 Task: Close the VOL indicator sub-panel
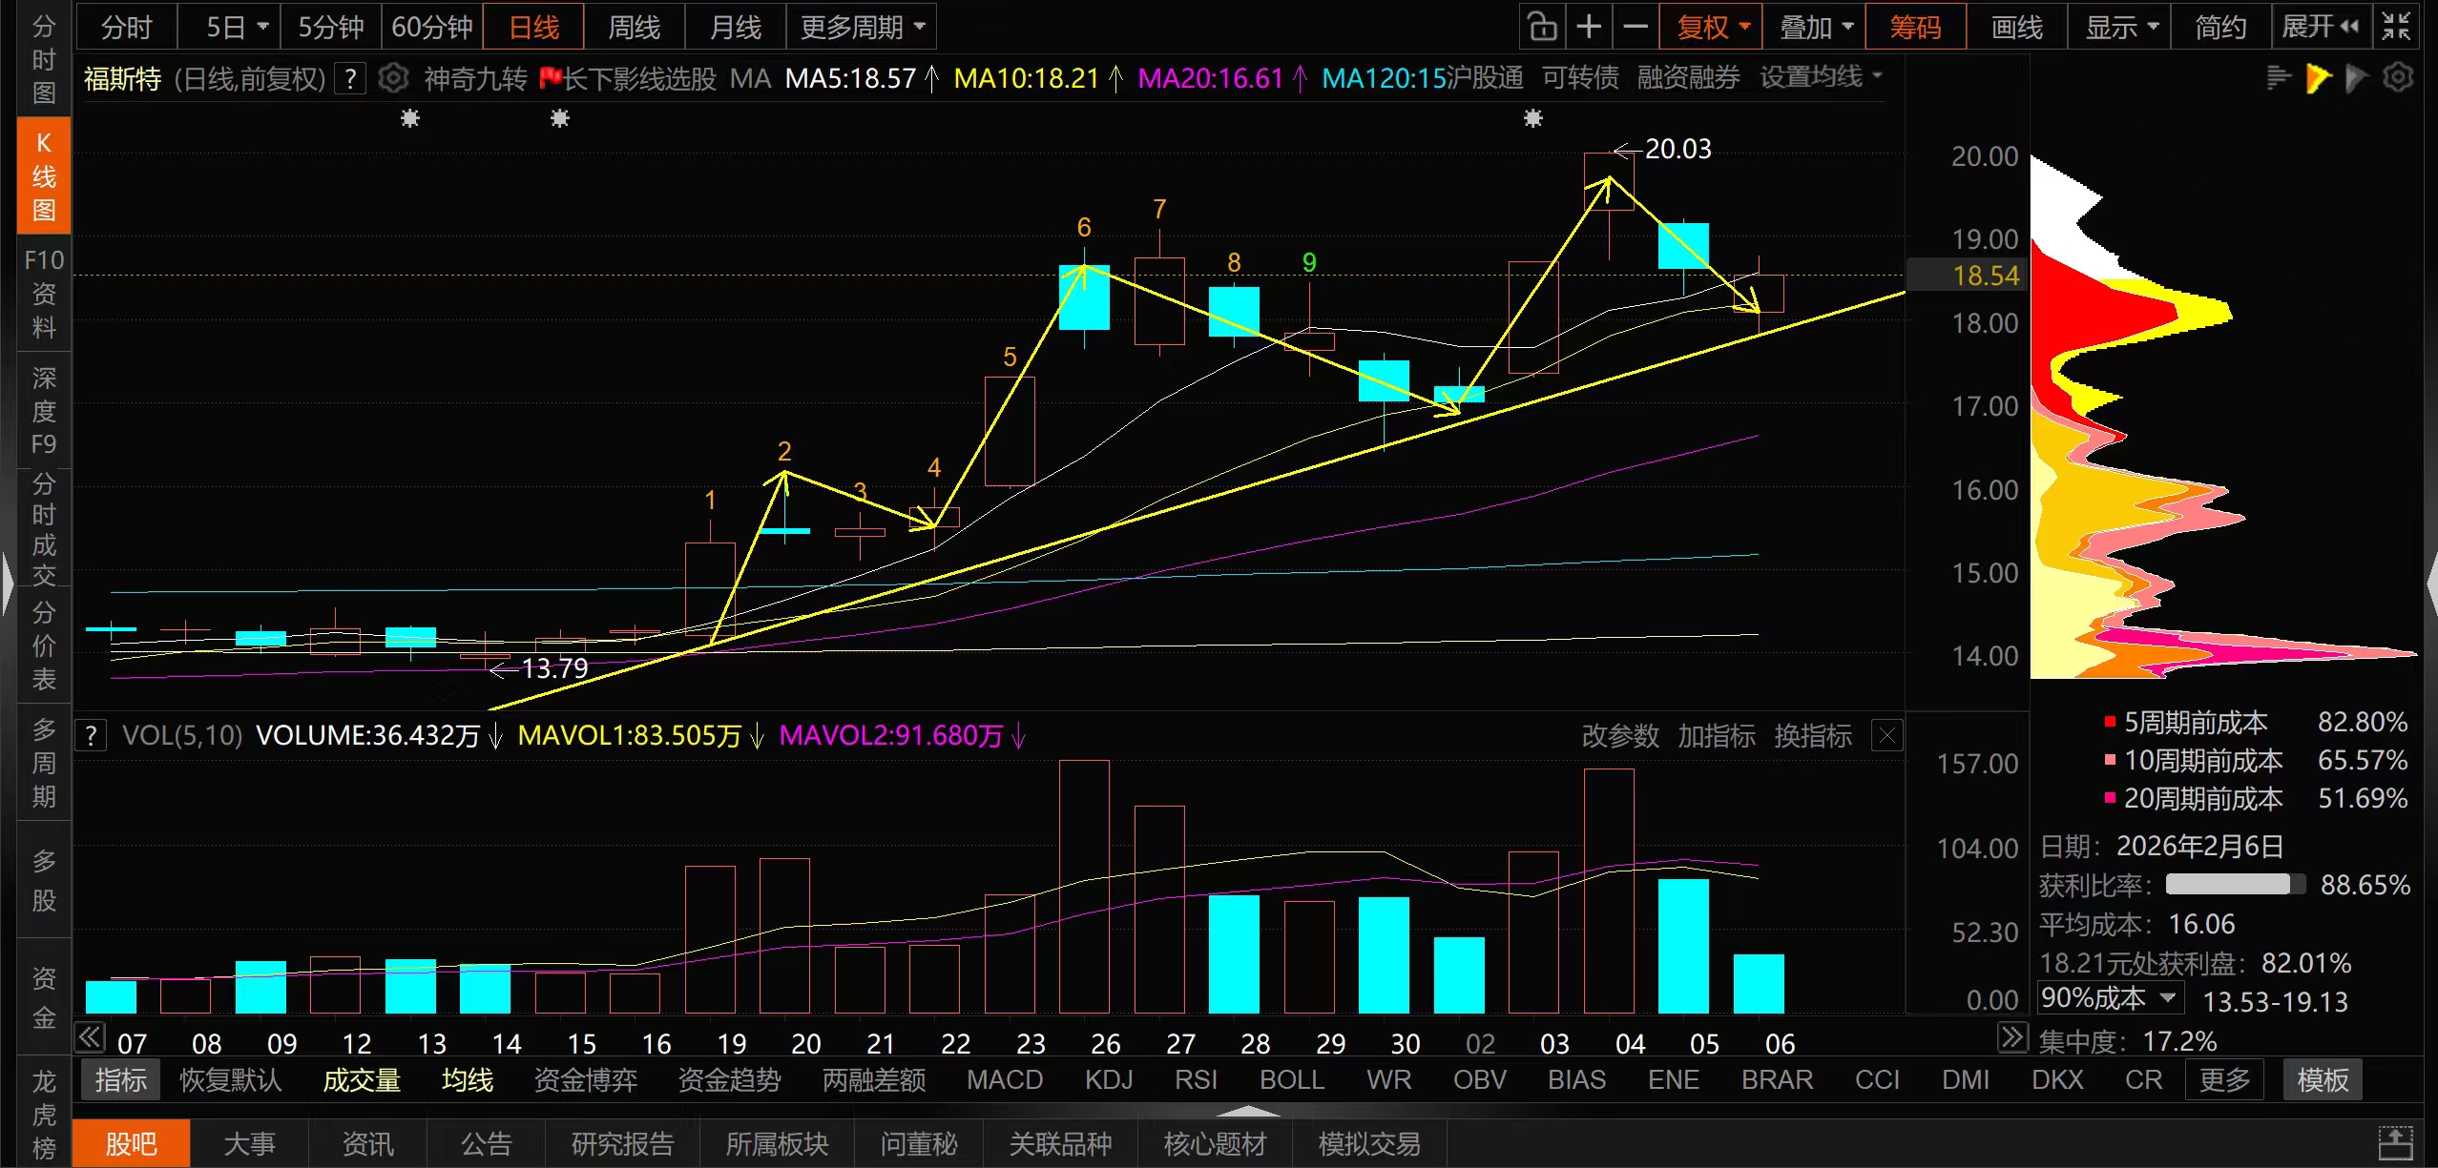tap(1886, 735)
